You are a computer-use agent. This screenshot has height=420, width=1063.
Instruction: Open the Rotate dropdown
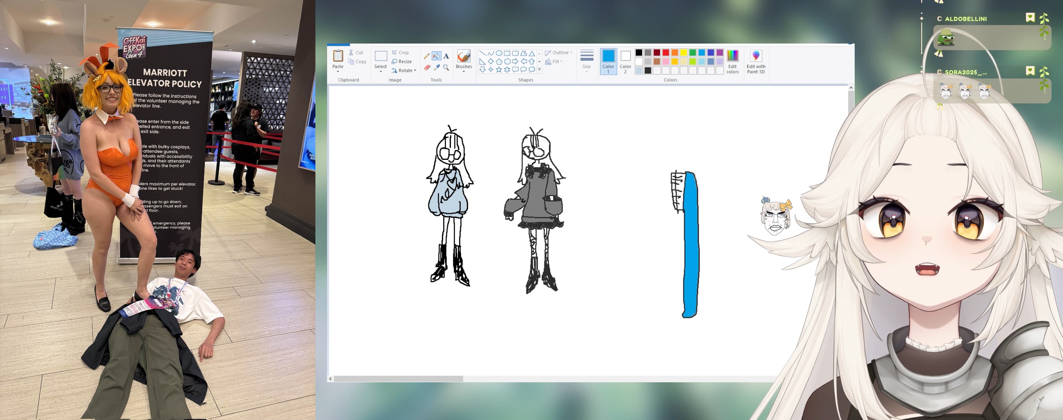404,71
